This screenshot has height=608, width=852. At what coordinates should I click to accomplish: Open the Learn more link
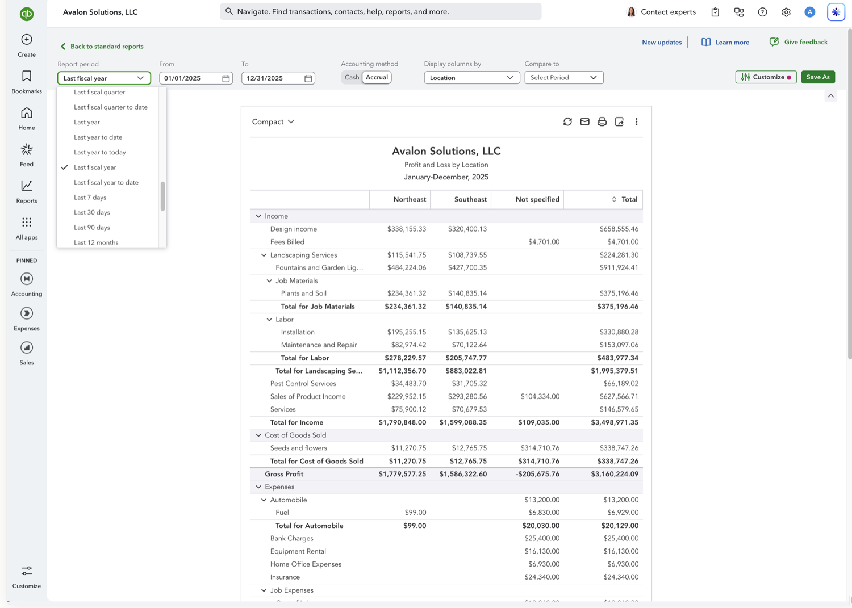tap(725, 42)
